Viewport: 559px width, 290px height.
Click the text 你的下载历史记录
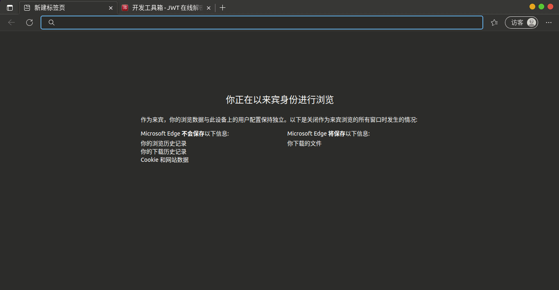(x=164, y=152)
